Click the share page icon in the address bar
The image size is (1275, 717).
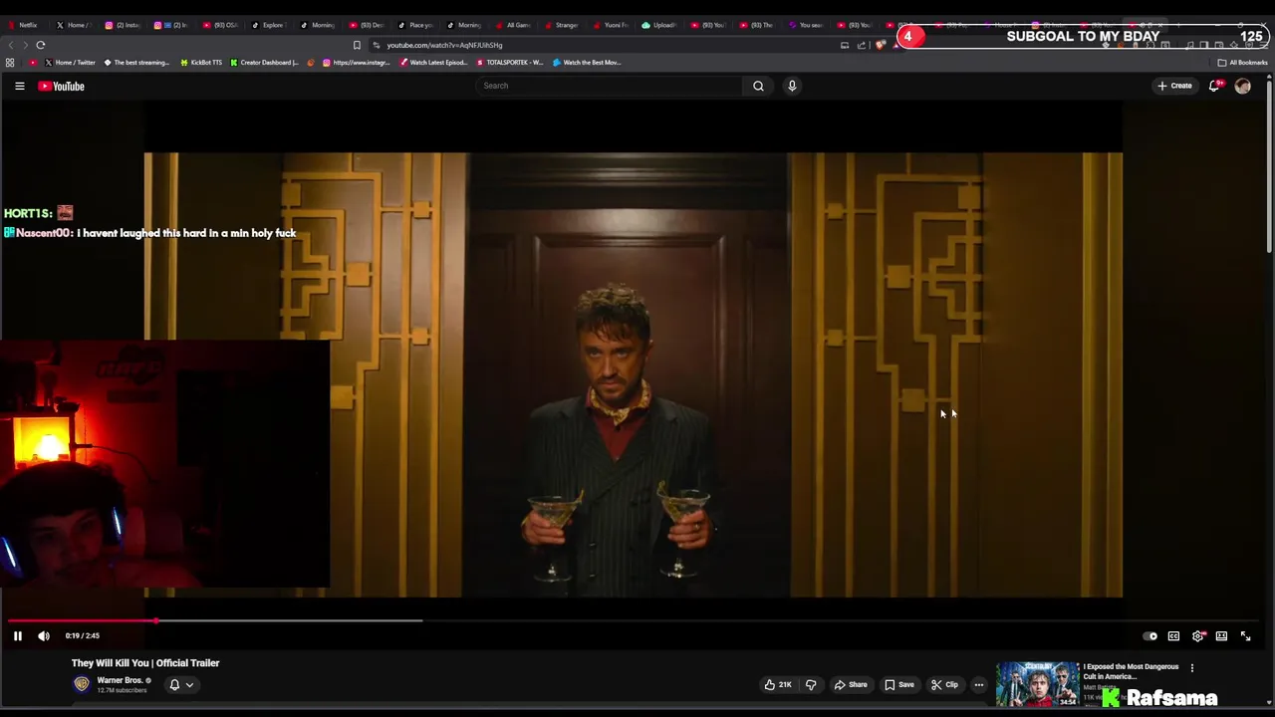(x=862, y=45)
